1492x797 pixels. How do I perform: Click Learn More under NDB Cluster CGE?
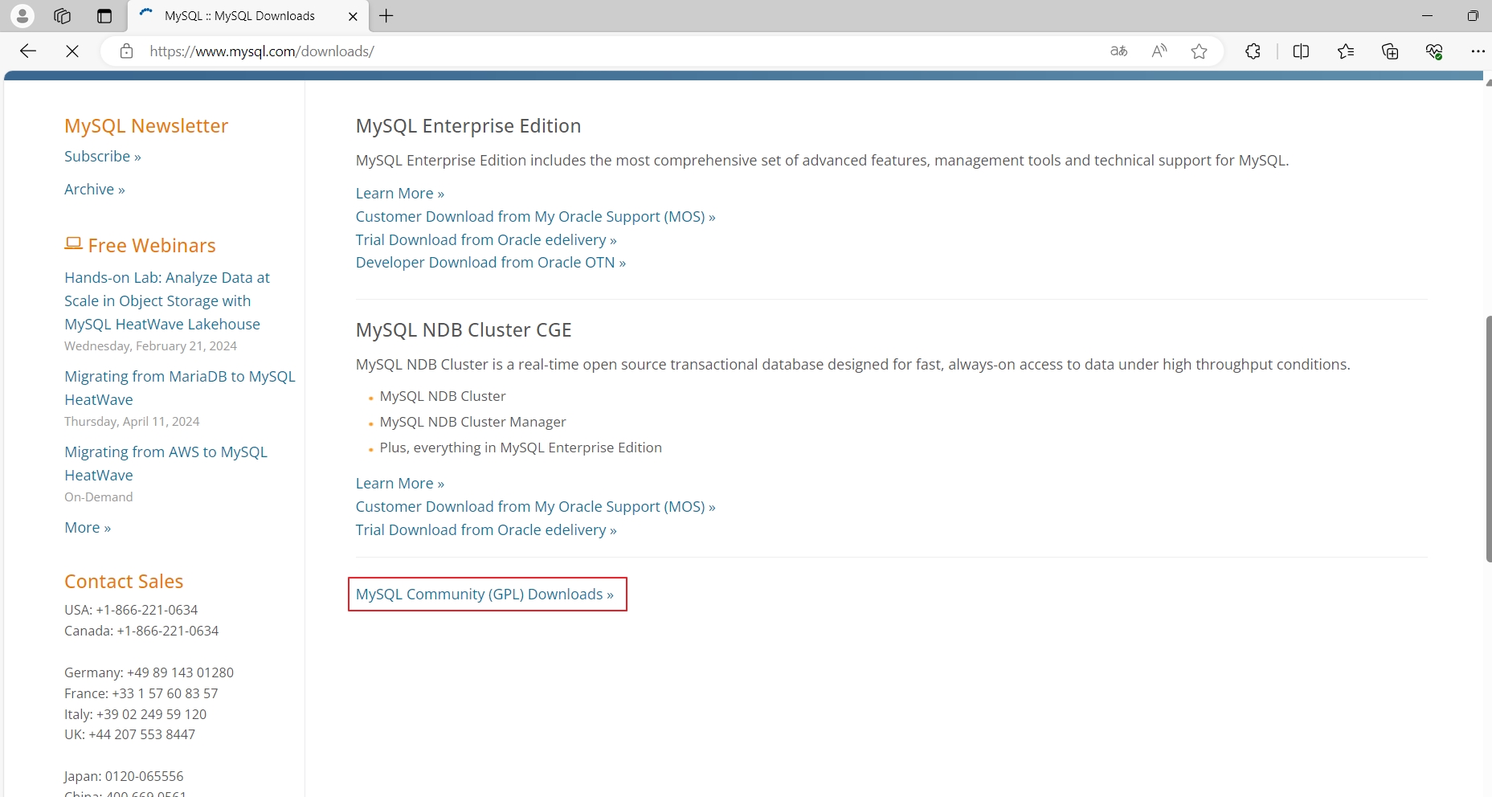(400, 483)
